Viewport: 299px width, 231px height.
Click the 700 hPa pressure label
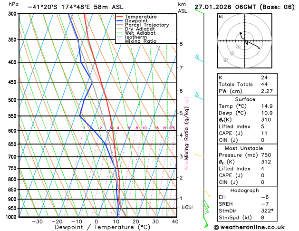(13, 157)
